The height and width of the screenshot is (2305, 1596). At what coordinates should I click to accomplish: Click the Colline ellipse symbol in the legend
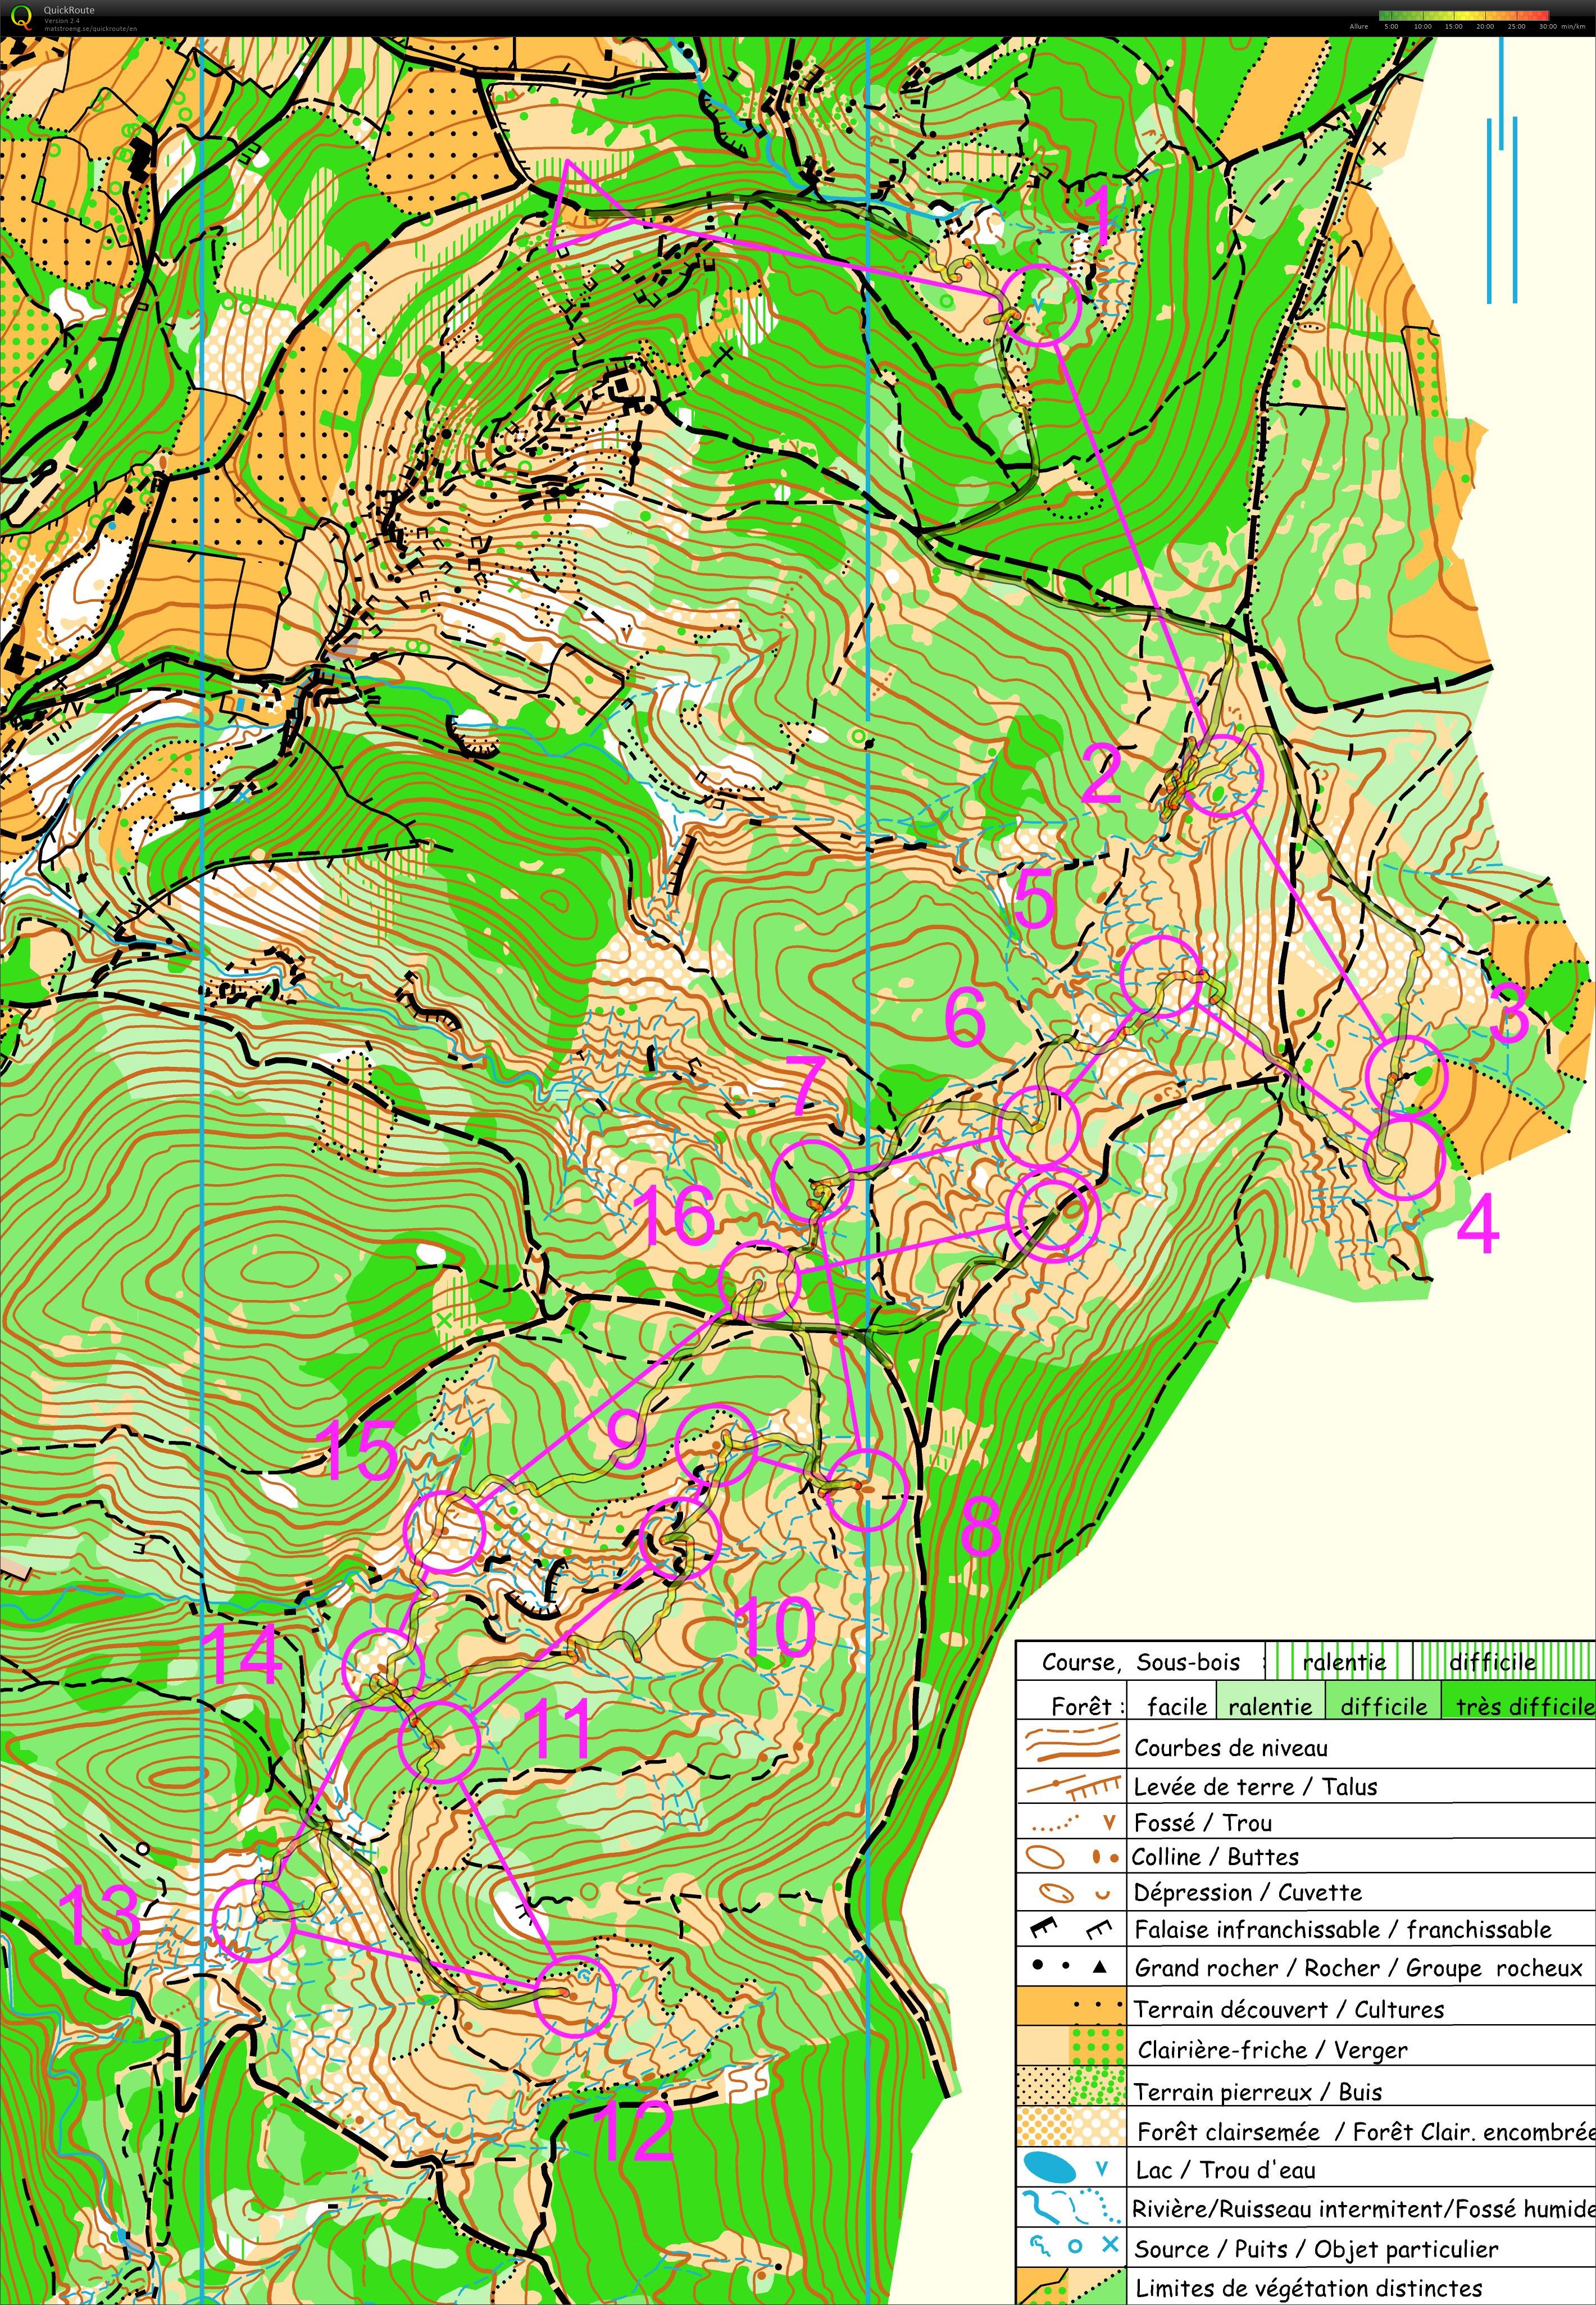coord(1045,1857)
